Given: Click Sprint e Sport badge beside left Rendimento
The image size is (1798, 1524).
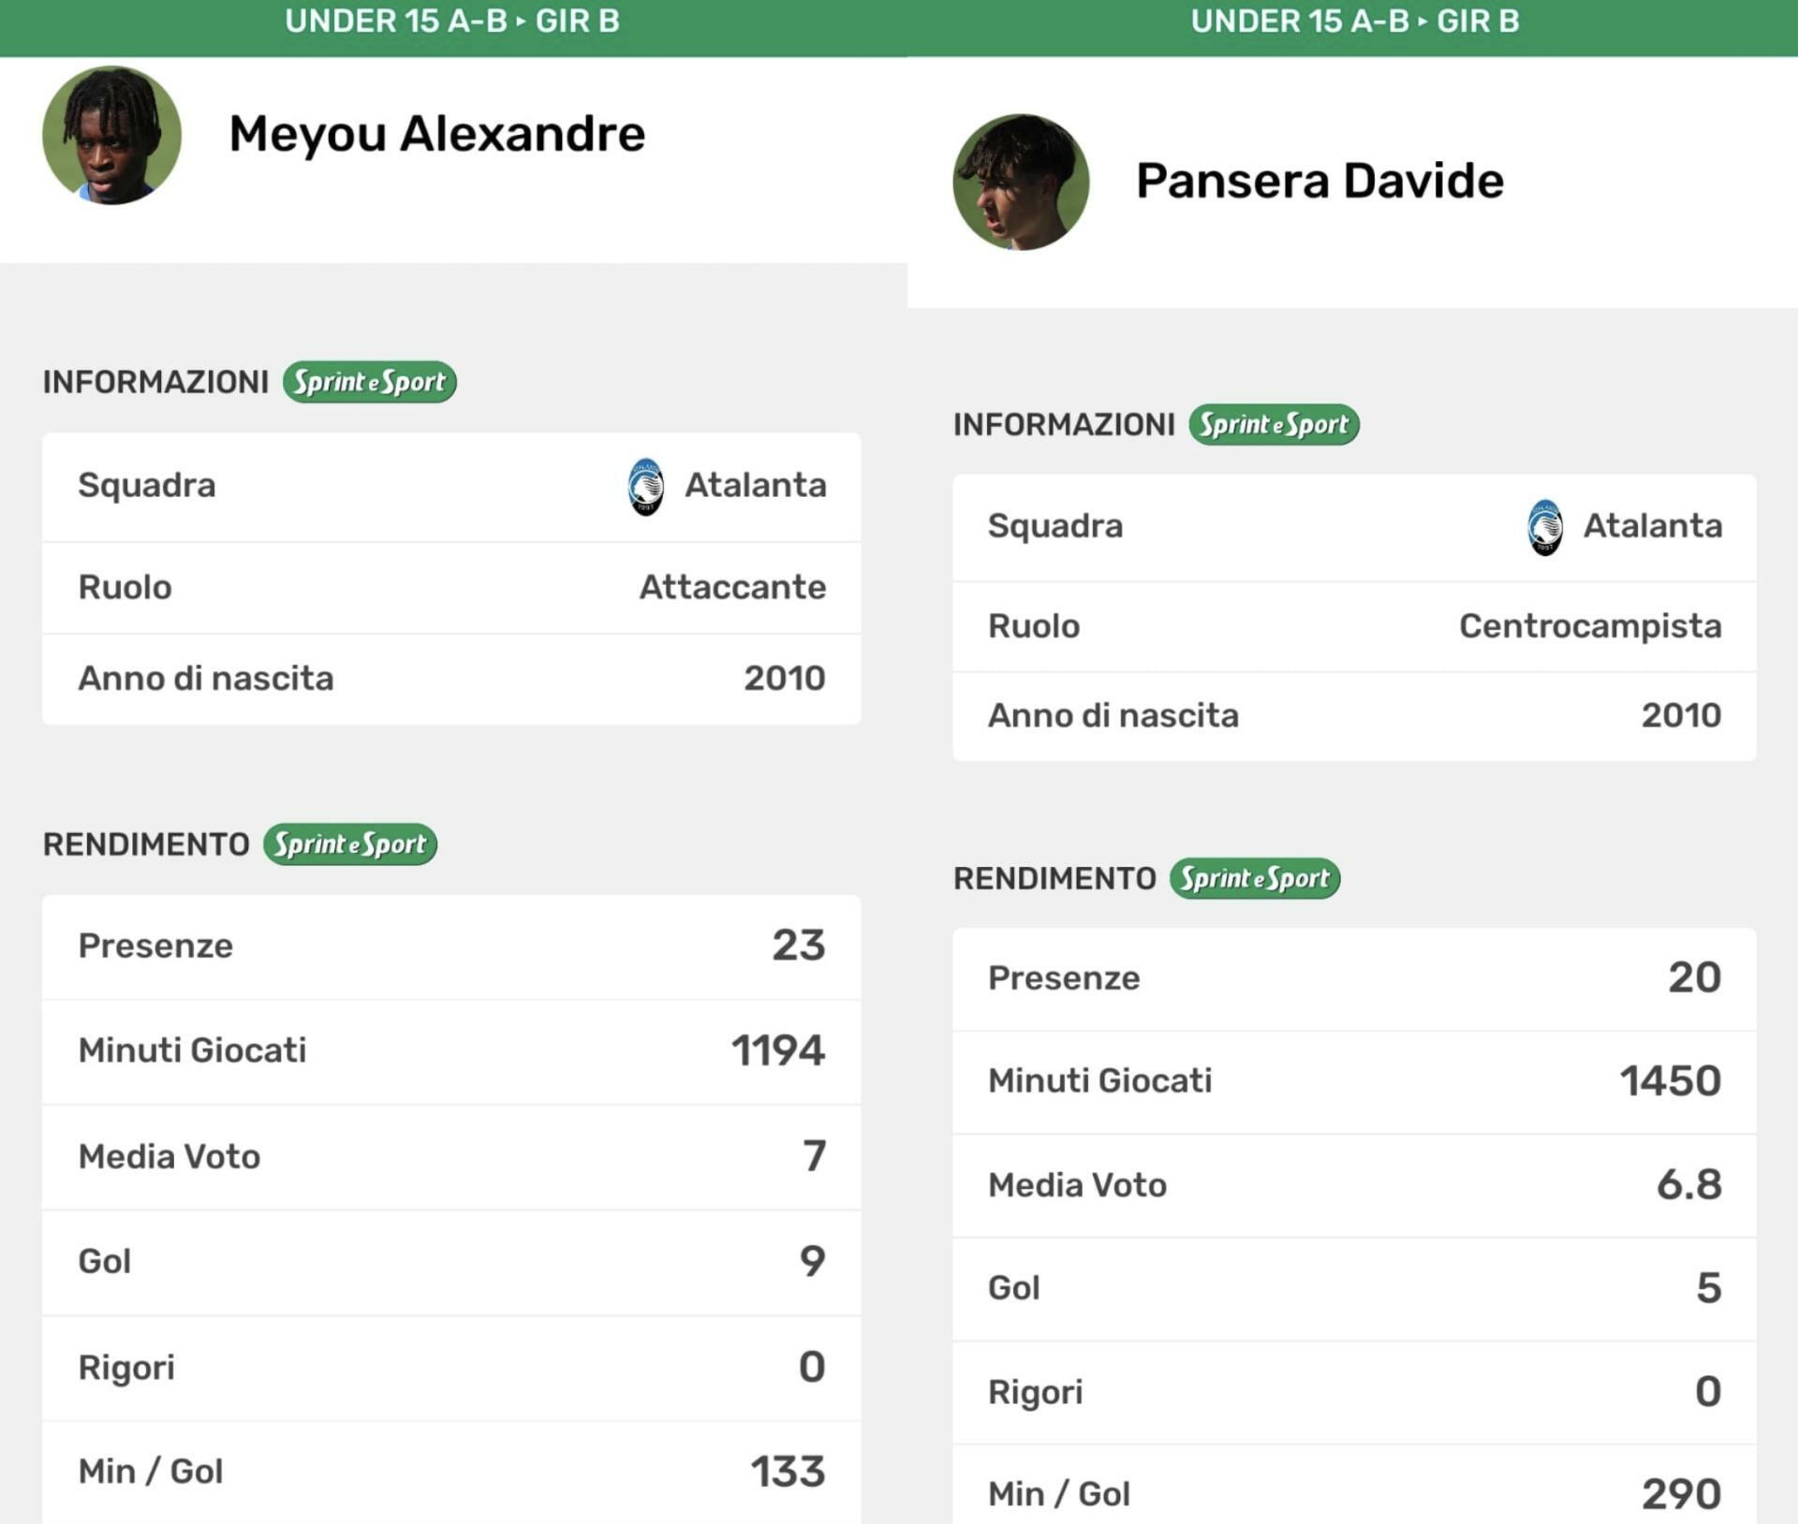Looking at the screenshot, I should [350, 844].
